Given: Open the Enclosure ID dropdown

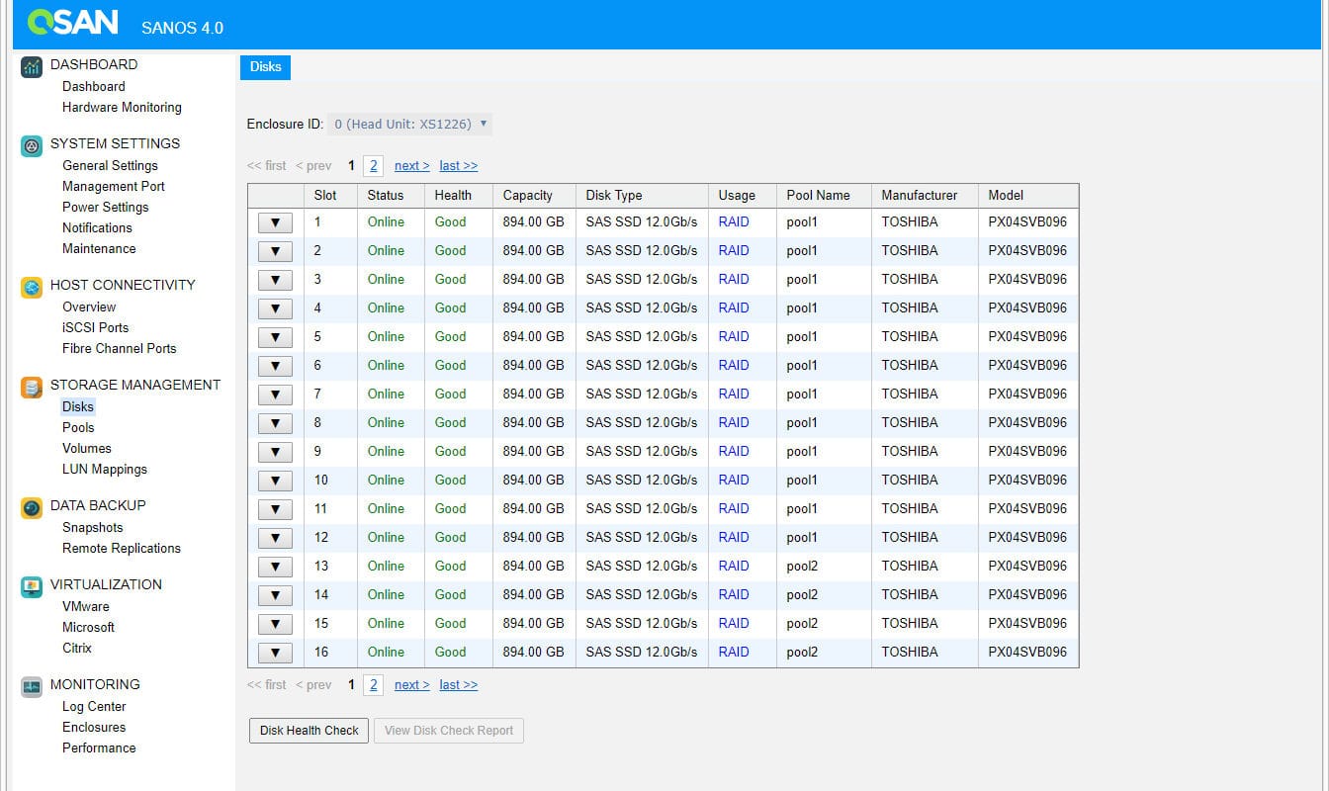Looking at the screenshot, I should [x=409, y=124].
